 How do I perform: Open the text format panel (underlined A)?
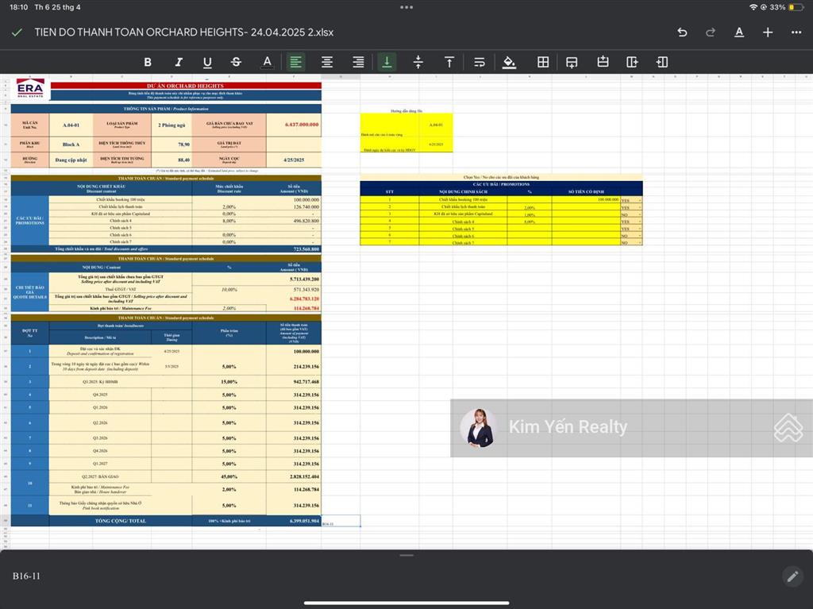[x=739, y=33]
